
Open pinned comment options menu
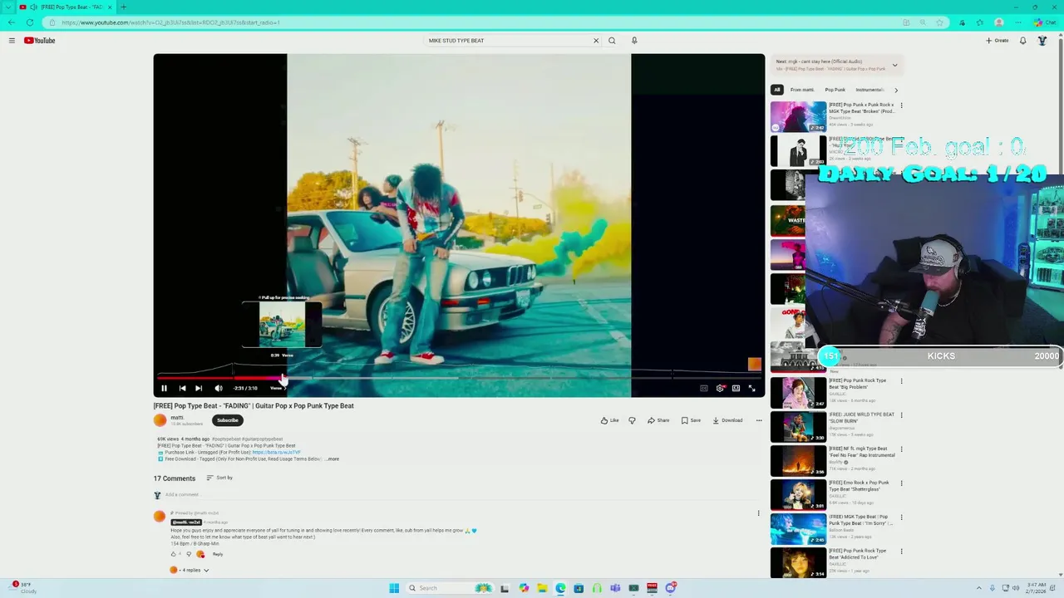(x=758, y=513)
